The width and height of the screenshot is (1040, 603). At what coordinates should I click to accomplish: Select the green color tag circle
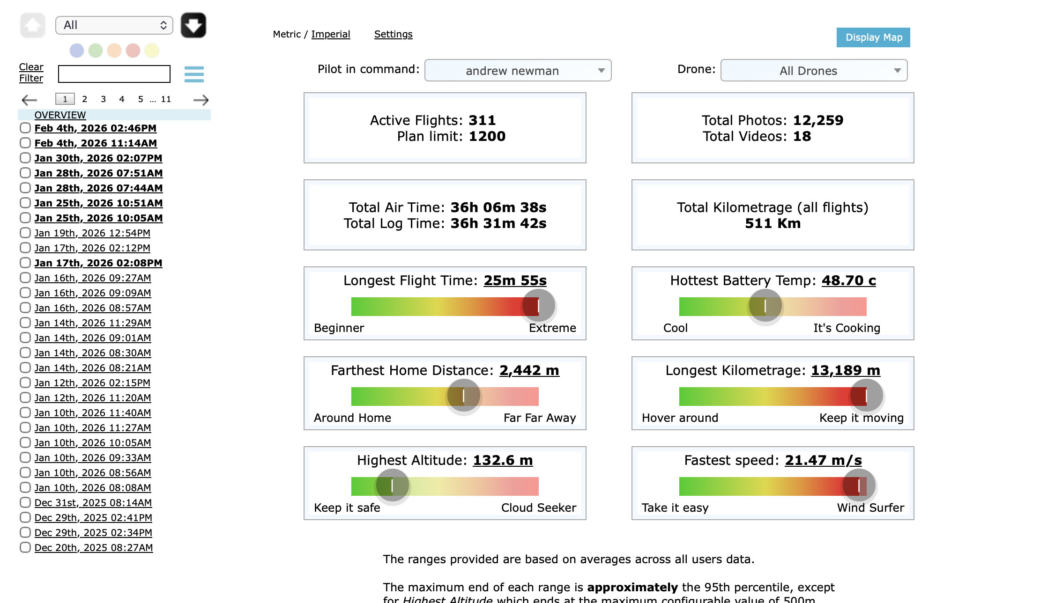pyautogui.click(x=96, y=51)
